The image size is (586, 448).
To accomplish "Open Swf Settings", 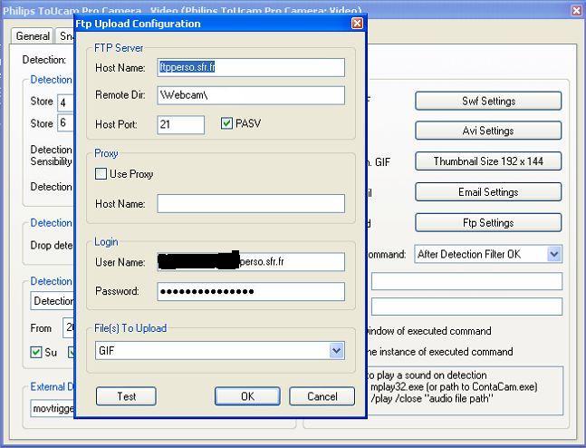I will [x=488, y=101].
